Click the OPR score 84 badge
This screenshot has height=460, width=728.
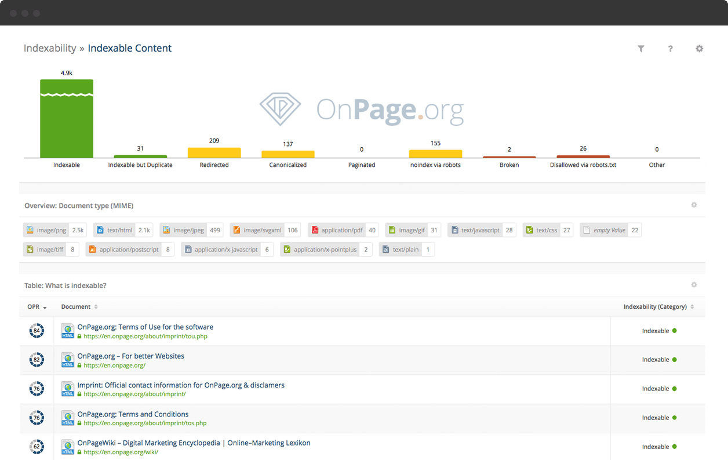[x=37, y=331]
